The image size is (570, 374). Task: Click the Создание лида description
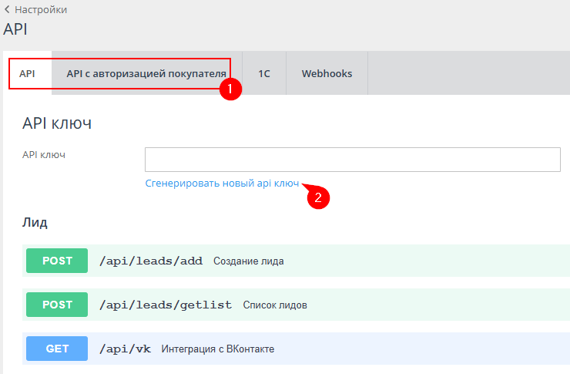pos(248,261)
